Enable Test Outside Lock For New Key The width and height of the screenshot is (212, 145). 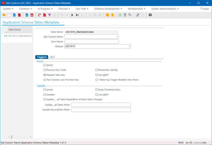(x=45, y=80)
